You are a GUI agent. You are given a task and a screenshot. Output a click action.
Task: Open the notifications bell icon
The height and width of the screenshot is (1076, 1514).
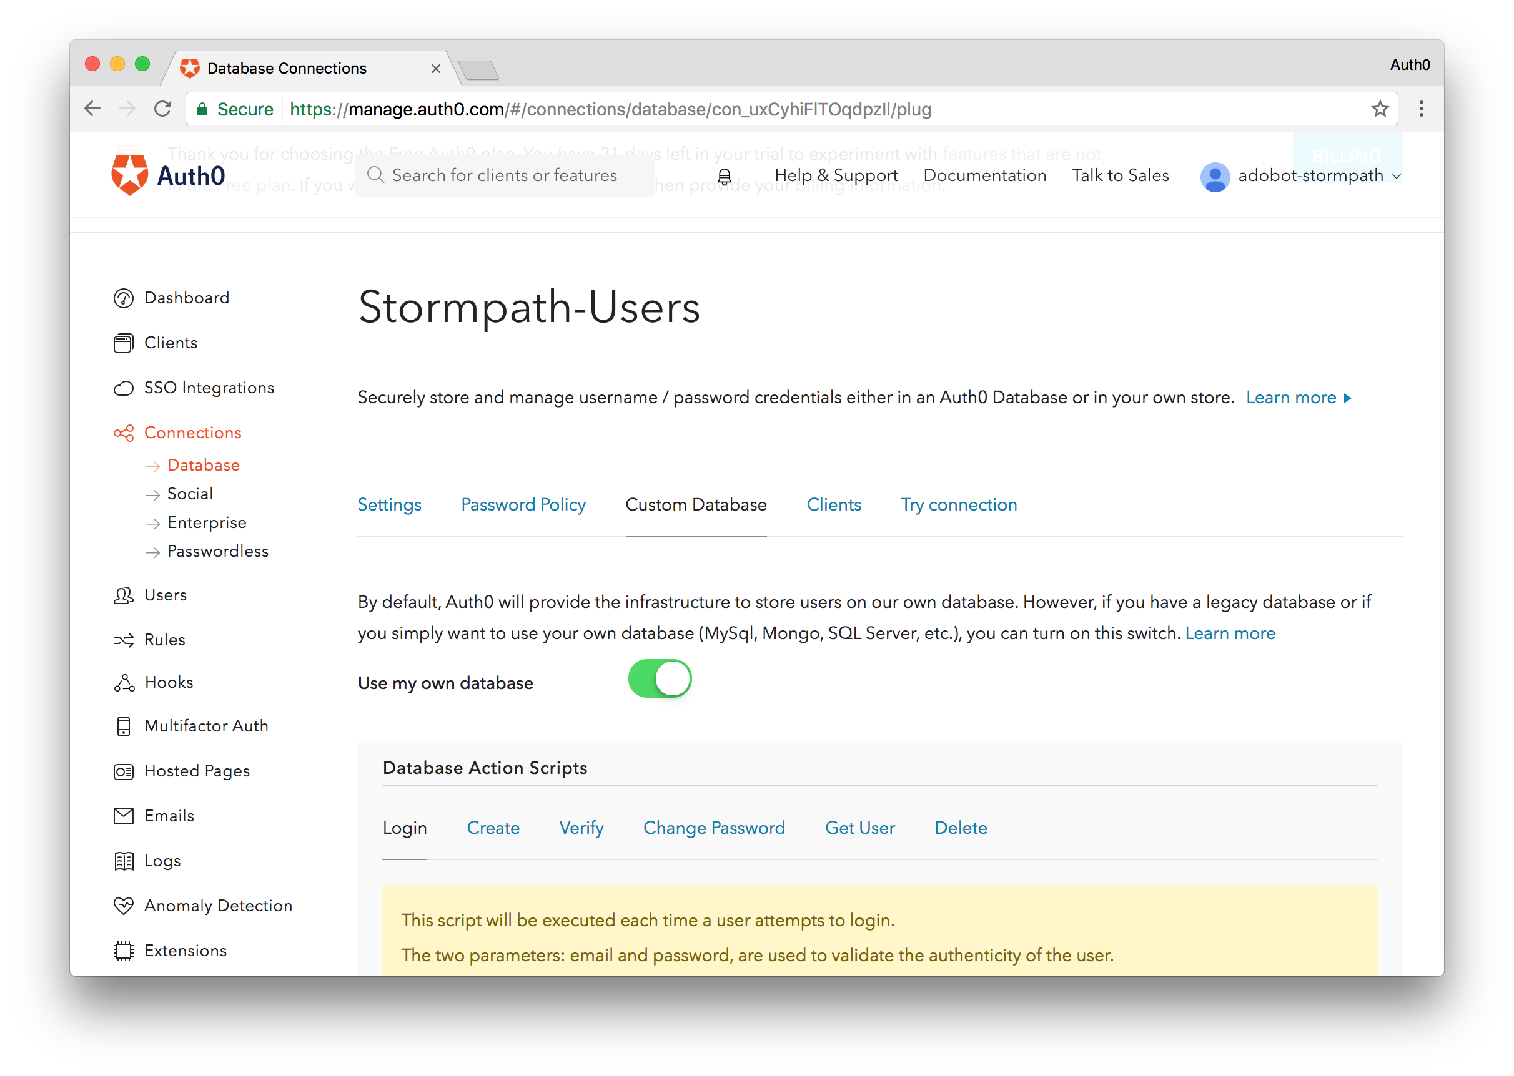coord(724,175)
